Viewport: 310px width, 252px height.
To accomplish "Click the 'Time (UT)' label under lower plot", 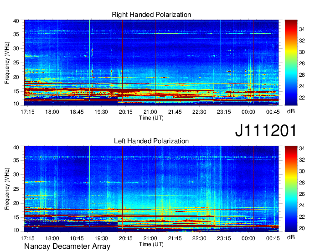I will click(x=151, y=244).
